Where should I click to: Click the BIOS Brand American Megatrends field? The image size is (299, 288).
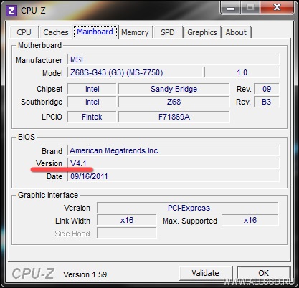coord(173,150)
